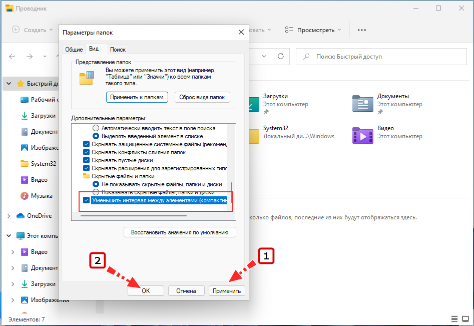Image resolution: width=474 pixels, height=326 pixels.
Task: Select Видео icon under Этот компьютер
Action: coord(24,251)
